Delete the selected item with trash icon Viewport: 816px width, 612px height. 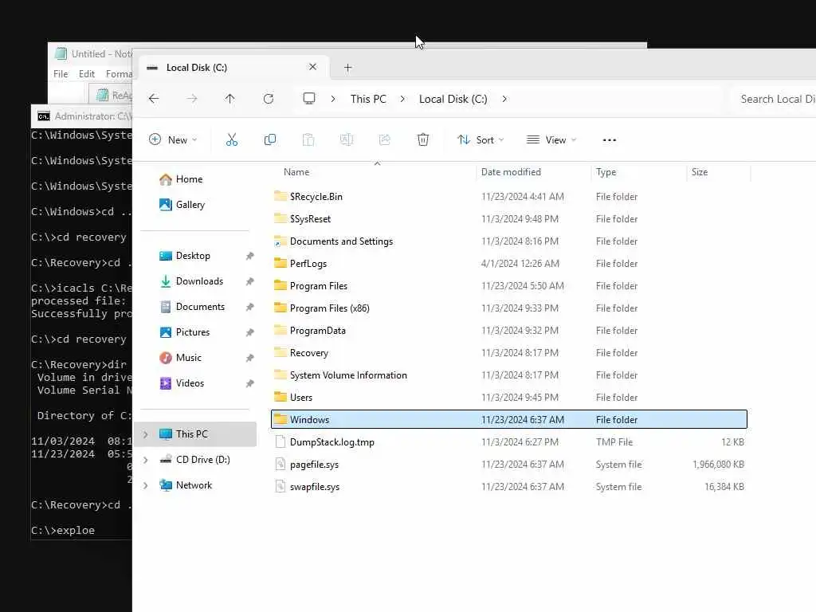pyautogui.click(x=423, y=139)
